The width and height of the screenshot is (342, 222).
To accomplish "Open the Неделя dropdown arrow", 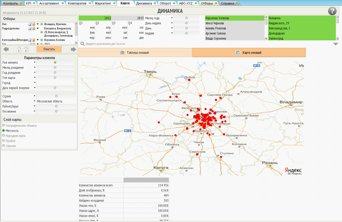I will point(172,33).
